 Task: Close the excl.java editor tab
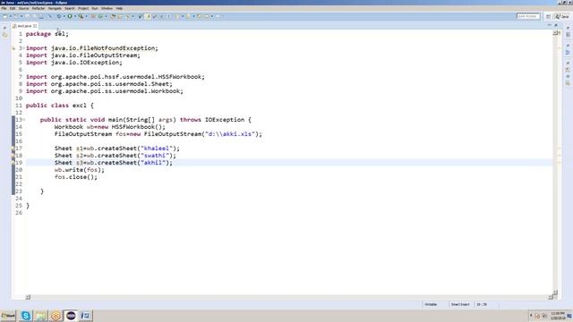[x=35, y=26]
